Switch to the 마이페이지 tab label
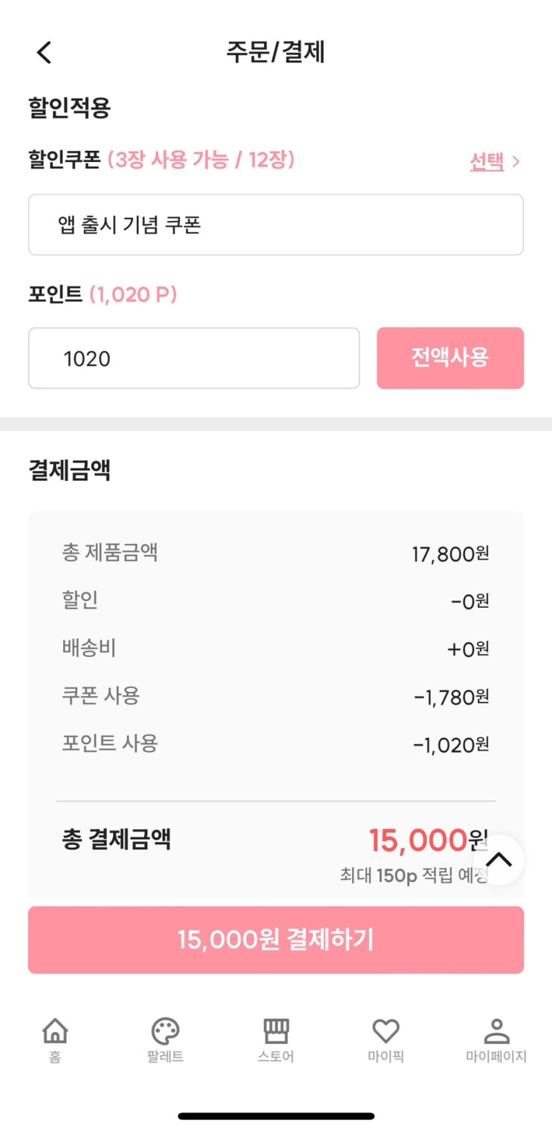 click(496, 1057)
